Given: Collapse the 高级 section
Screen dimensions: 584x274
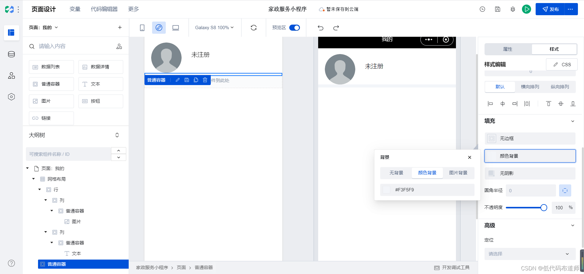Looking at the screenshot, I should coord(573,225).
